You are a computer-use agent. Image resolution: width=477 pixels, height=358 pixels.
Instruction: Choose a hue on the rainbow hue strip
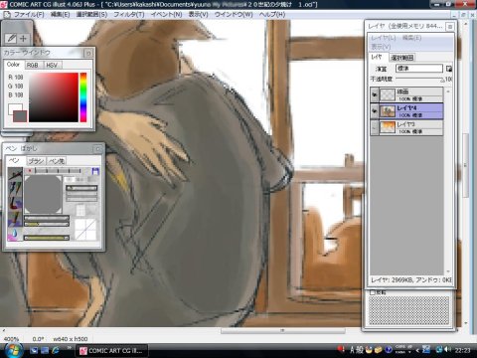click(x=83, y=97)
